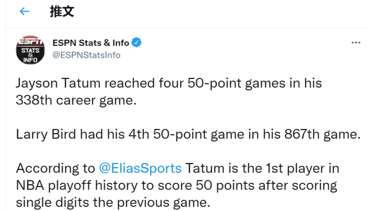Click the ESPN Stats & Info display name
The image size is (367, 211).
coord(91,42)
